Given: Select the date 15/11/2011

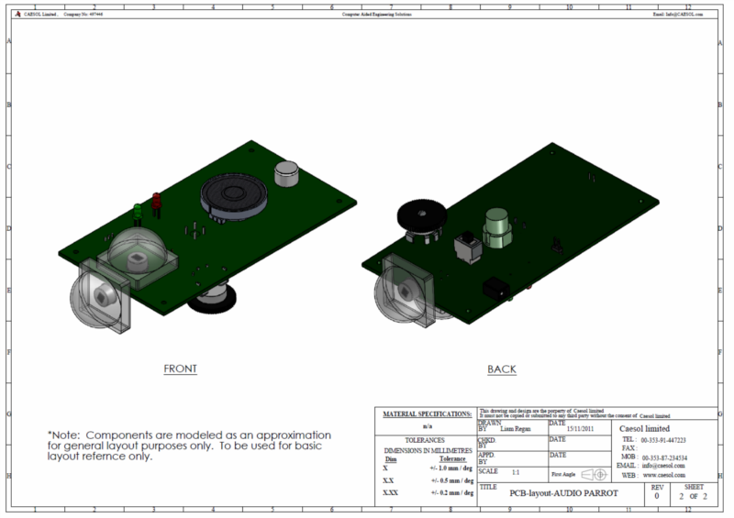Looking at the screenshot, I should tap(580, 429).
